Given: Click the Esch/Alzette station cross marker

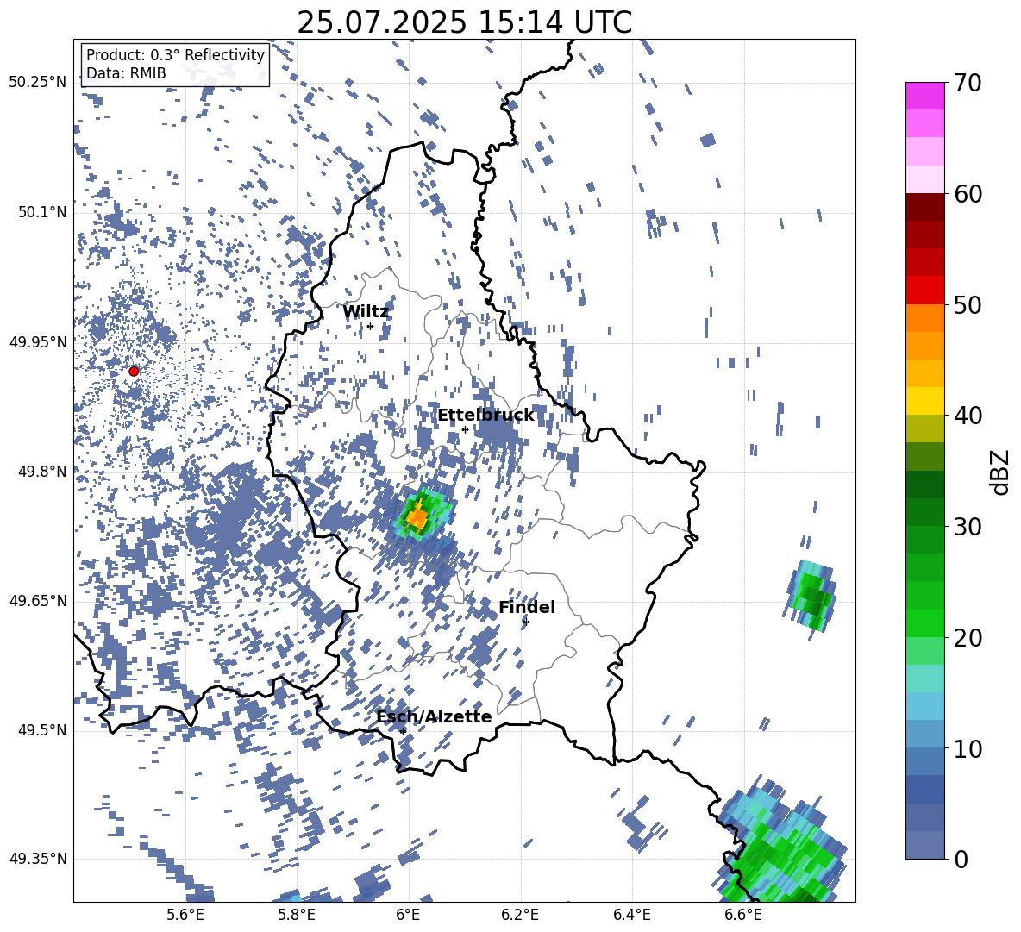Looking at the screenshot, I should [403, 731].
